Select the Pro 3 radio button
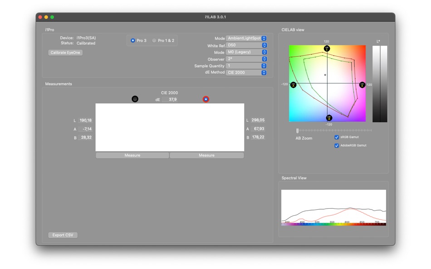This screenshot has width=431, height=269. point(133,40)
